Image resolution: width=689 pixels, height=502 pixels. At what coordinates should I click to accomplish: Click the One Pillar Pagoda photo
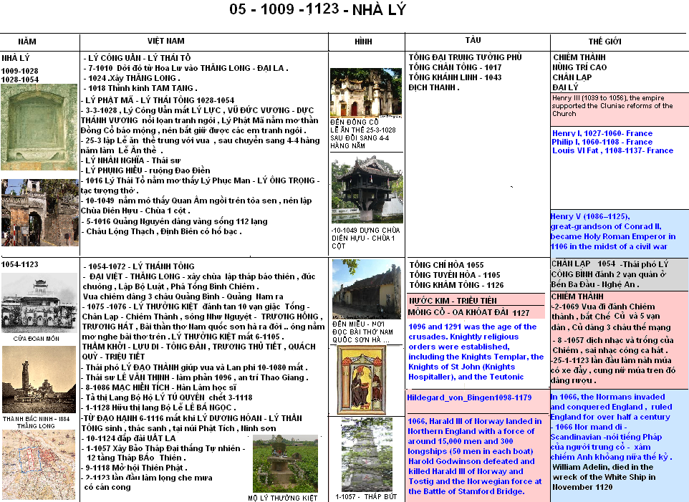[367, 189]
